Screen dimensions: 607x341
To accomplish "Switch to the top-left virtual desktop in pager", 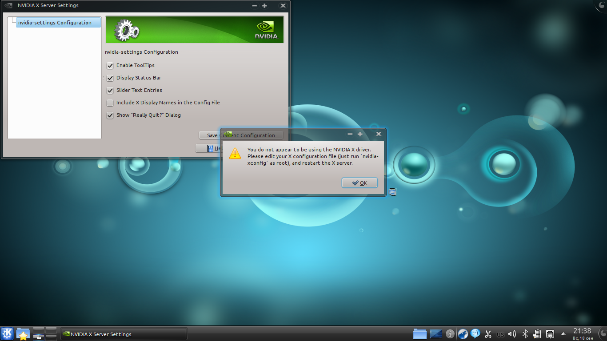I will 39,330.
